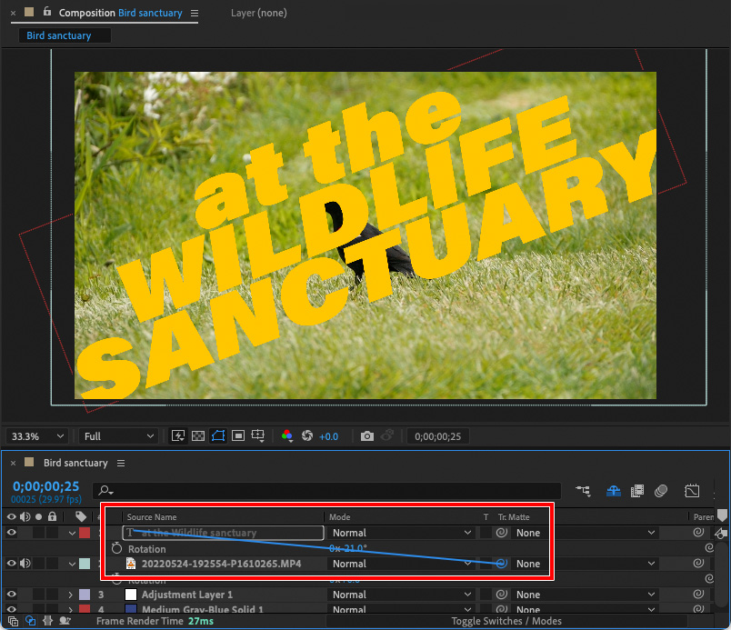The image size is (731, 630).
Task: Expand Adjustment Layer 1 properties
Action: (x=71, y=595)
